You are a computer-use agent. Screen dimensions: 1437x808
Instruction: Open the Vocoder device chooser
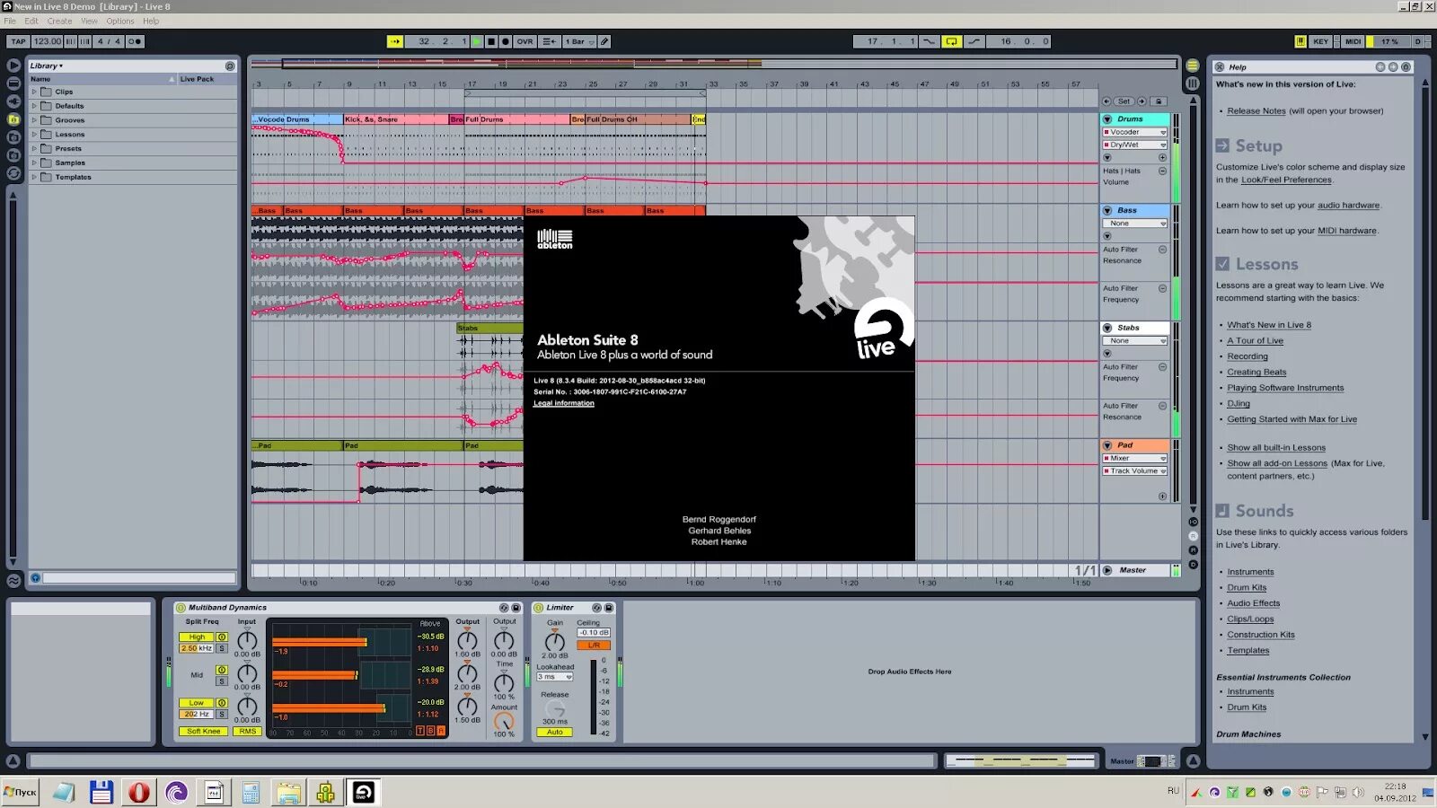[1135, 132]
